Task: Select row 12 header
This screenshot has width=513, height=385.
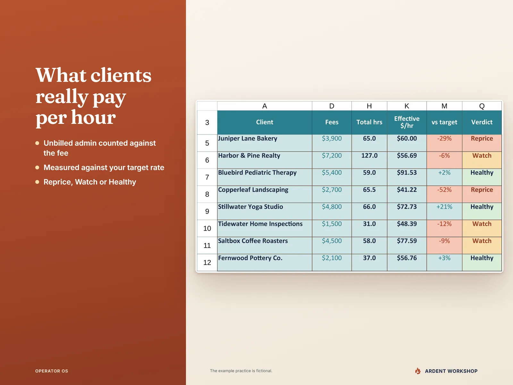Action: click(x=207, y=262)
